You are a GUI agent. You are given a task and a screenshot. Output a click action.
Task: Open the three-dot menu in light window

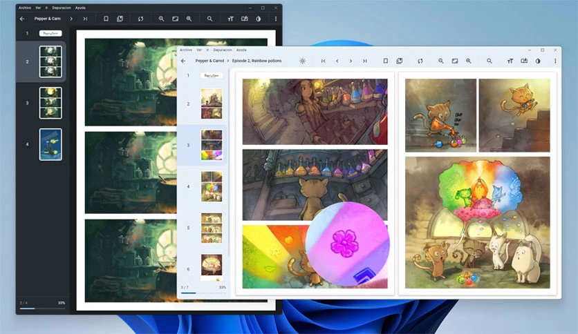pos(555,61)
